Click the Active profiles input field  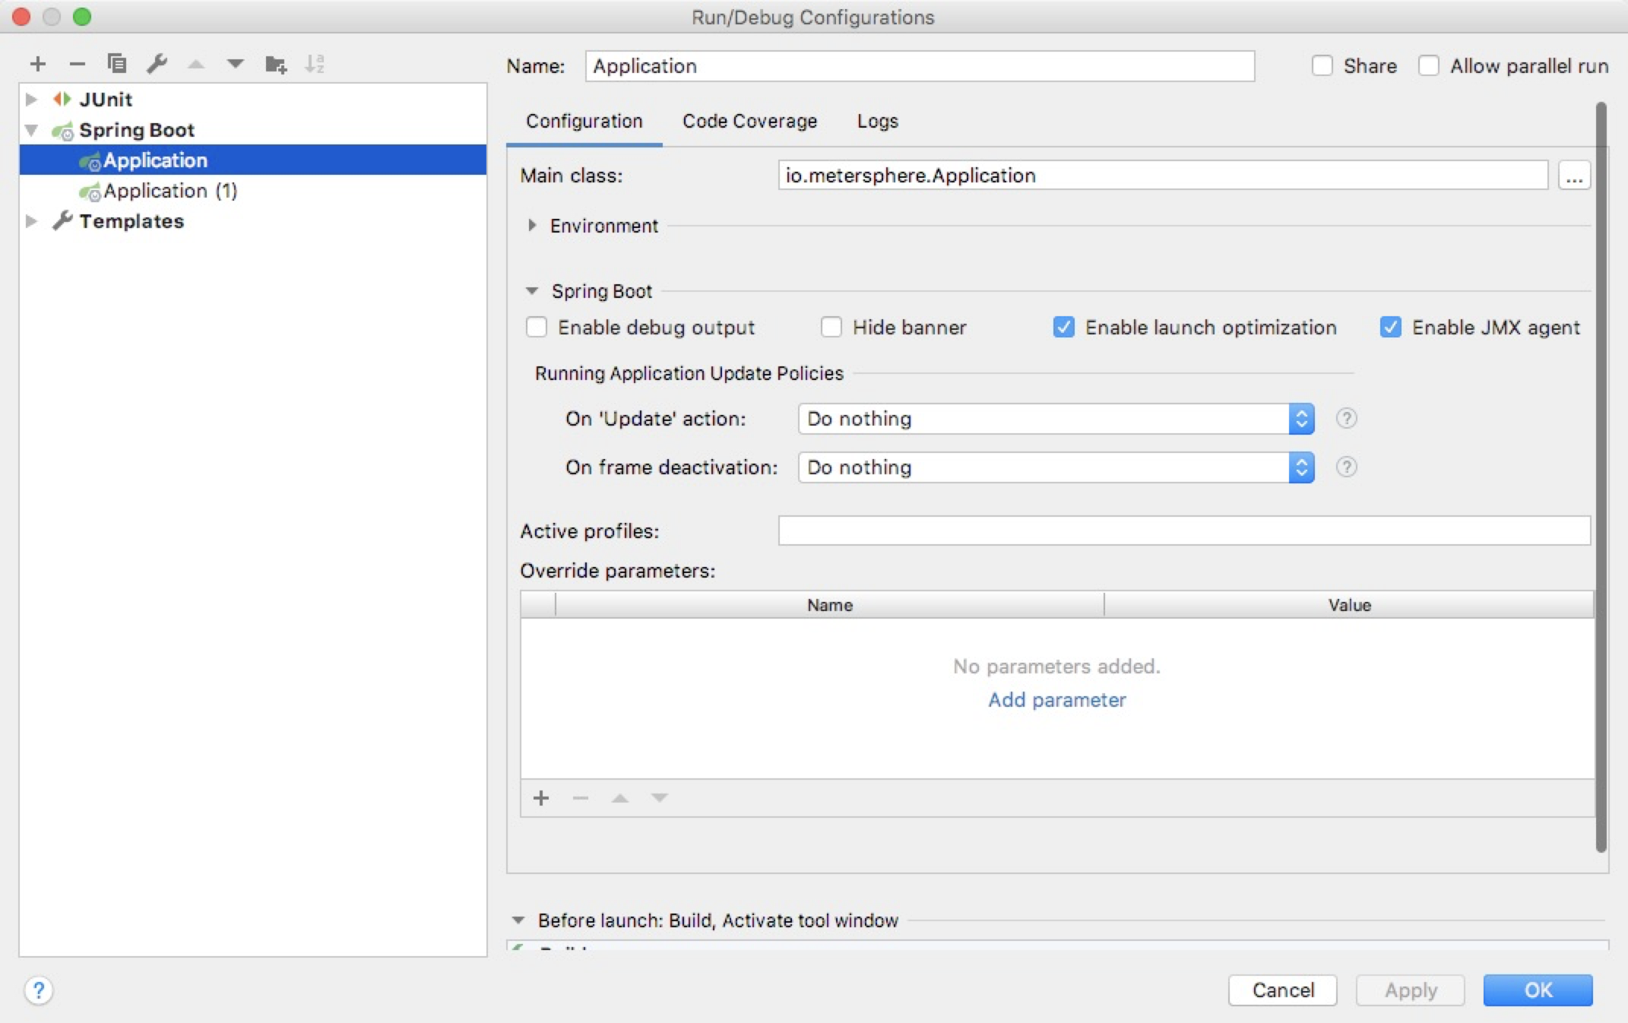1183,531
